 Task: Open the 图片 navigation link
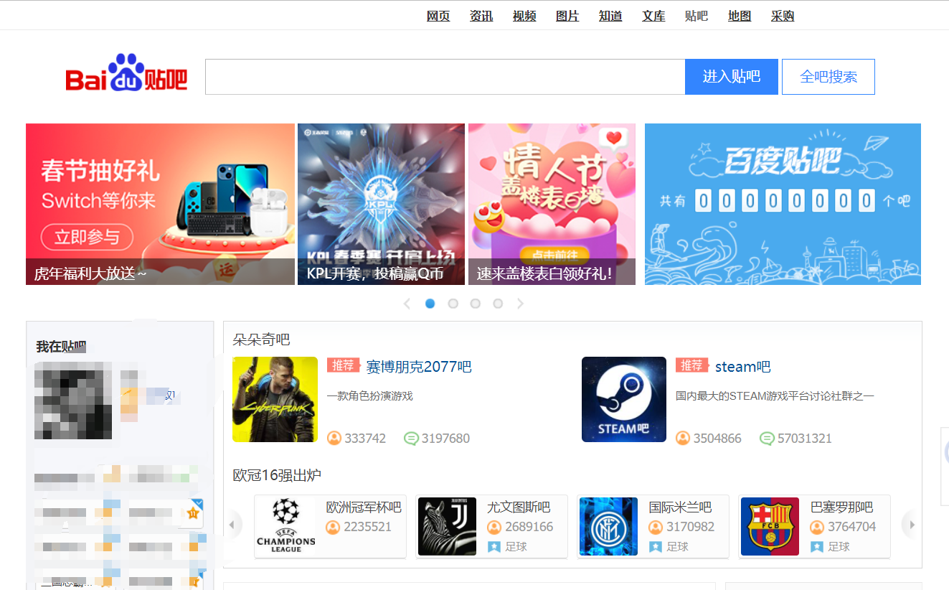coord(567,16)
